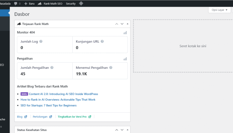
Task: Open the Rank Math SEO admin bar menu
Action: click(50, 4)
